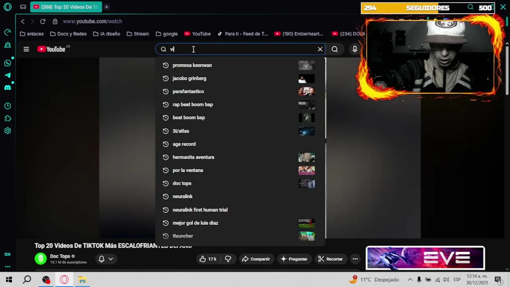Share the video via Compartir
Viewport: 510px width, 287px height.
[x=256, y=259]
